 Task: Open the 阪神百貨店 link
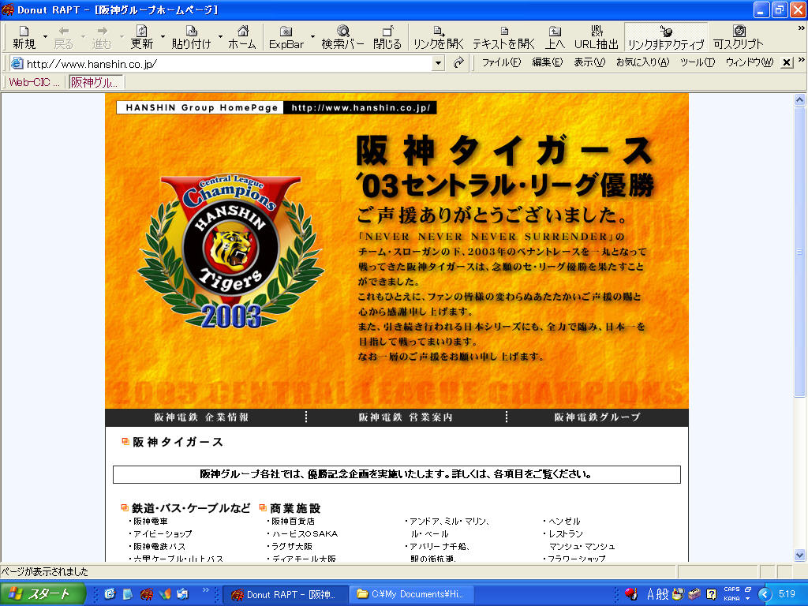[x=293, y=522]
